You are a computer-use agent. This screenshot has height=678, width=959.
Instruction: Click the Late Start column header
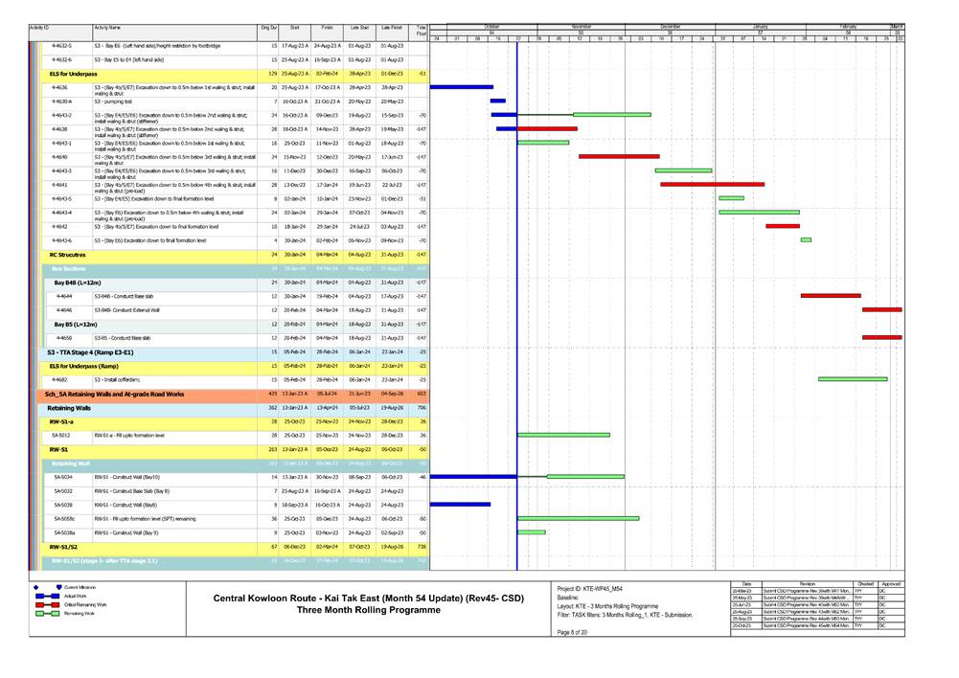[x=359, y=31]
